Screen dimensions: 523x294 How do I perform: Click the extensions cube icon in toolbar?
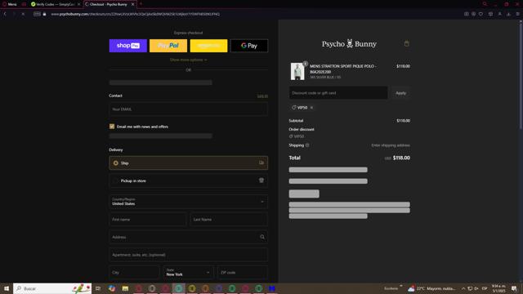490,14
